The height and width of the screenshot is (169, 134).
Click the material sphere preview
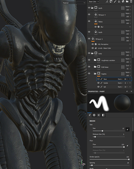(122, 103)
